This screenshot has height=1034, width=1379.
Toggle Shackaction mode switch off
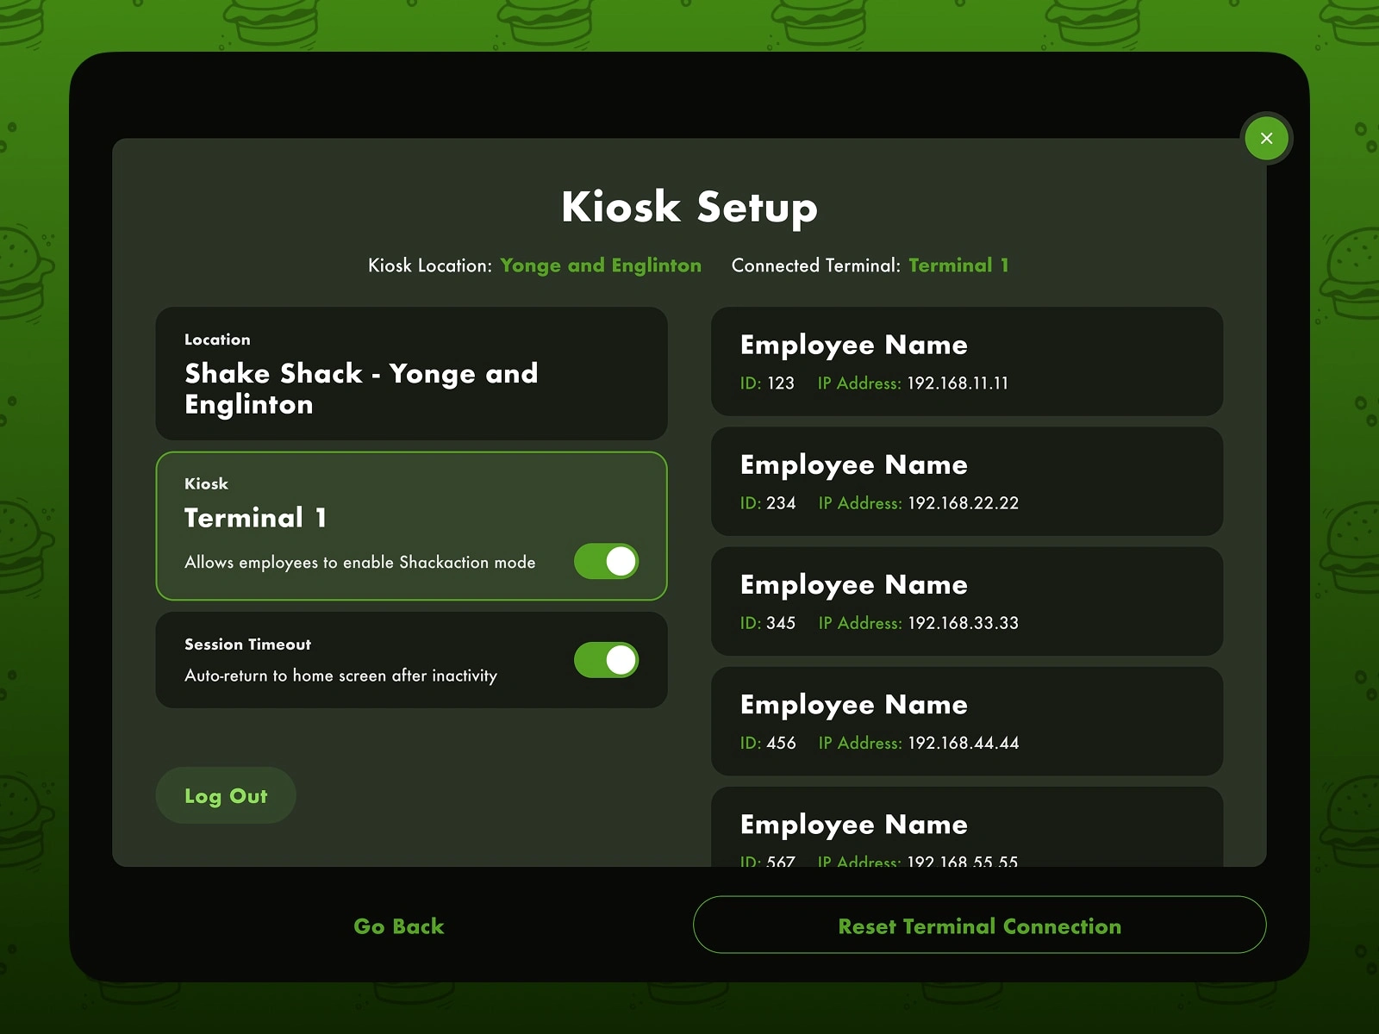coord(606,562)
